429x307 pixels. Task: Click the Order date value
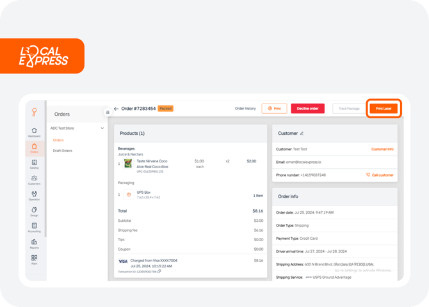point(314,212)
